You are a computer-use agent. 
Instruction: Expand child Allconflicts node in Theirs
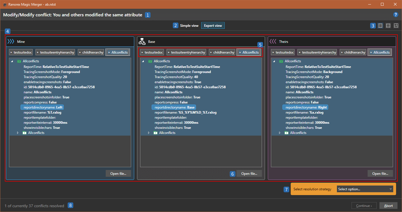279,133
